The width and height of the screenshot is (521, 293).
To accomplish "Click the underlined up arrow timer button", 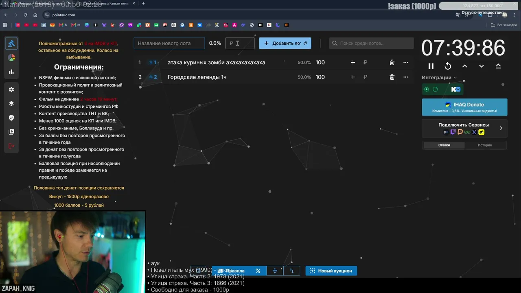I will 498,66.
